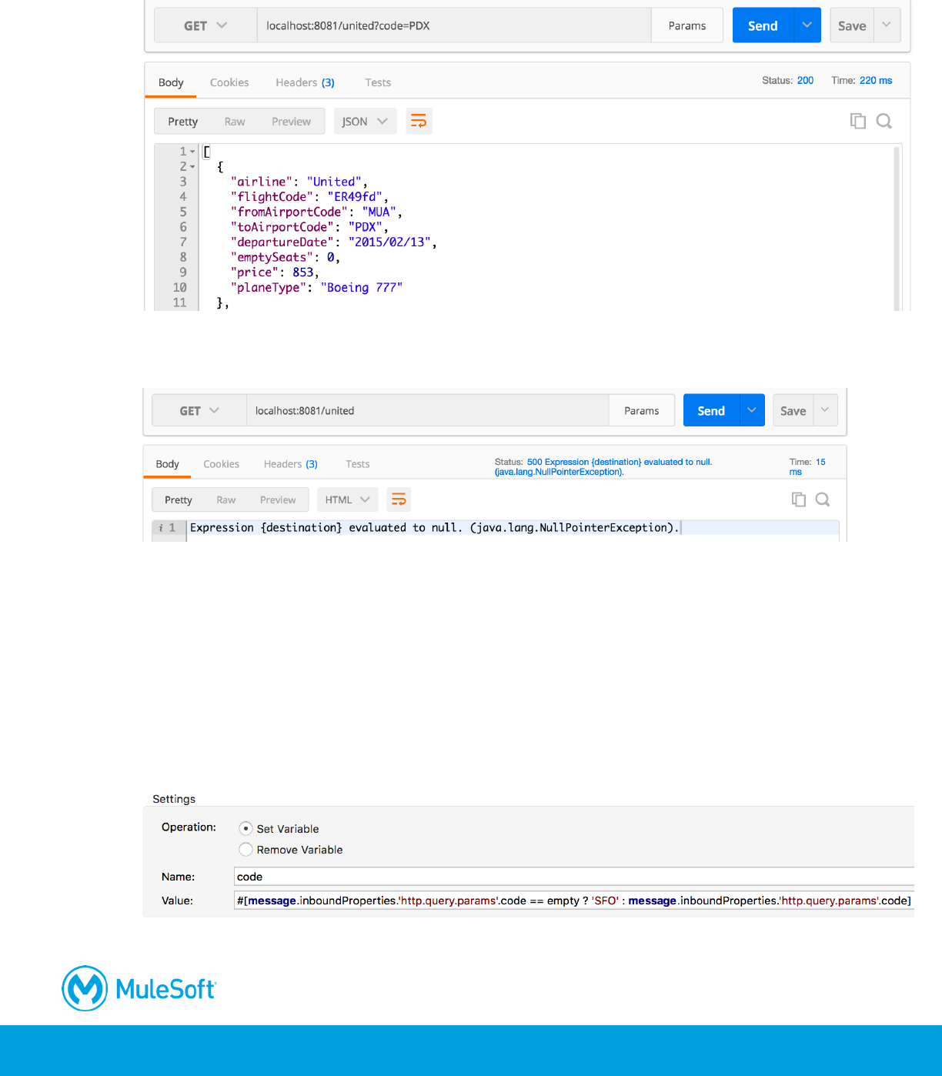Image resolution: width=942 pixels, height=1076 pixels.
Task: Select the Remove Variable radio button
Action: click(x=246, y=849)
